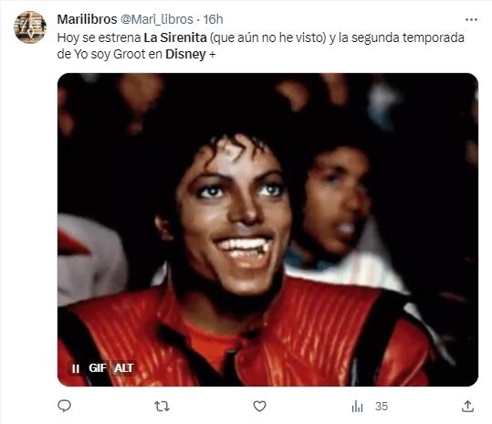Open the post via the 16h timestamp

213,19
